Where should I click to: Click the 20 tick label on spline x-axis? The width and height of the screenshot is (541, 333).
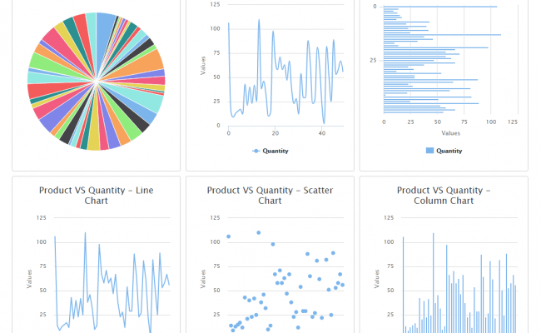tap(275, 133)
